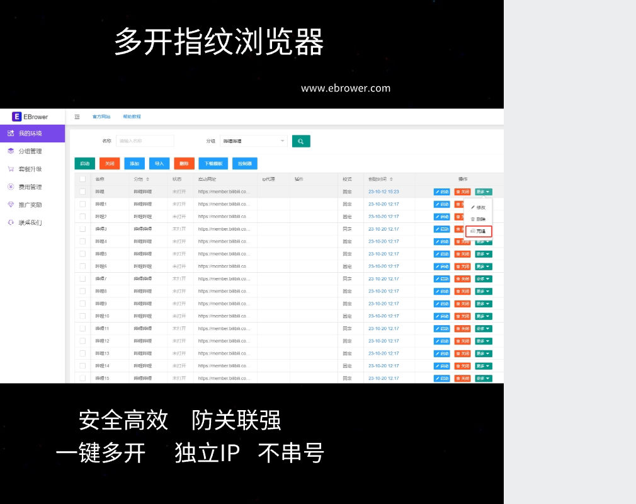This screenshot has width=636, height=504.
Task: Click the orange 关闭 toolbar button
Action: [110, 164]
